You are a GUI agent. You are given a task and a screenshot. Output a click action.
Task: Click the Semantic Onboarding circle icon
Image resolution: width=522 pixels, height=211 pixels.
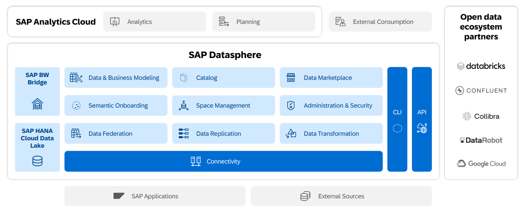pos(76,105)
